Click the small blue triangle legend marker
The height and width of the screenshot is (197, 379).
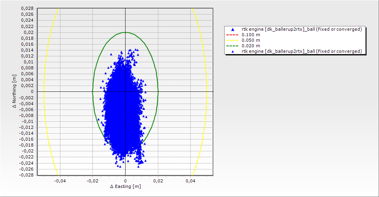[x=233, y=51]
